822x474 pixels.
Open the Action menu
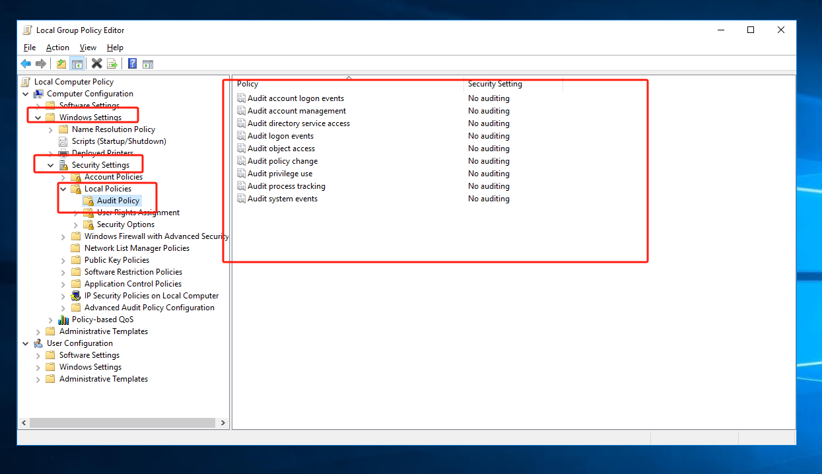pyautogui.click(x=57, y=48)
